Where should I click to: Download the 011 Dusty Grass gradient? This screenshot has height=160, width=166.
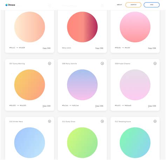click(102, 121)
